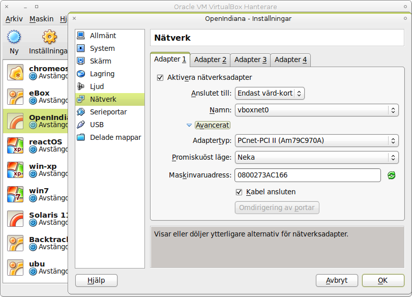Select the Lagring storage category
Screen dimensions: 412x297
(102, 74)
